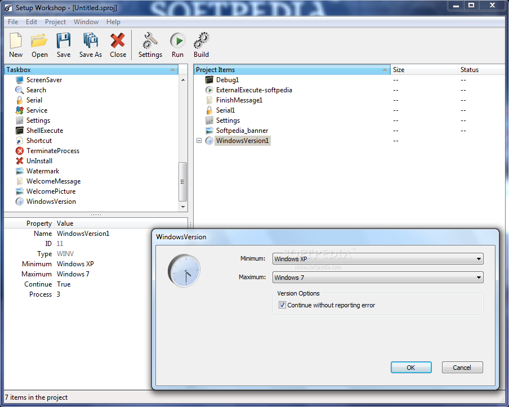Select the Watermark icon in Taskbox

pyautogui.click(x=20, y=171)
